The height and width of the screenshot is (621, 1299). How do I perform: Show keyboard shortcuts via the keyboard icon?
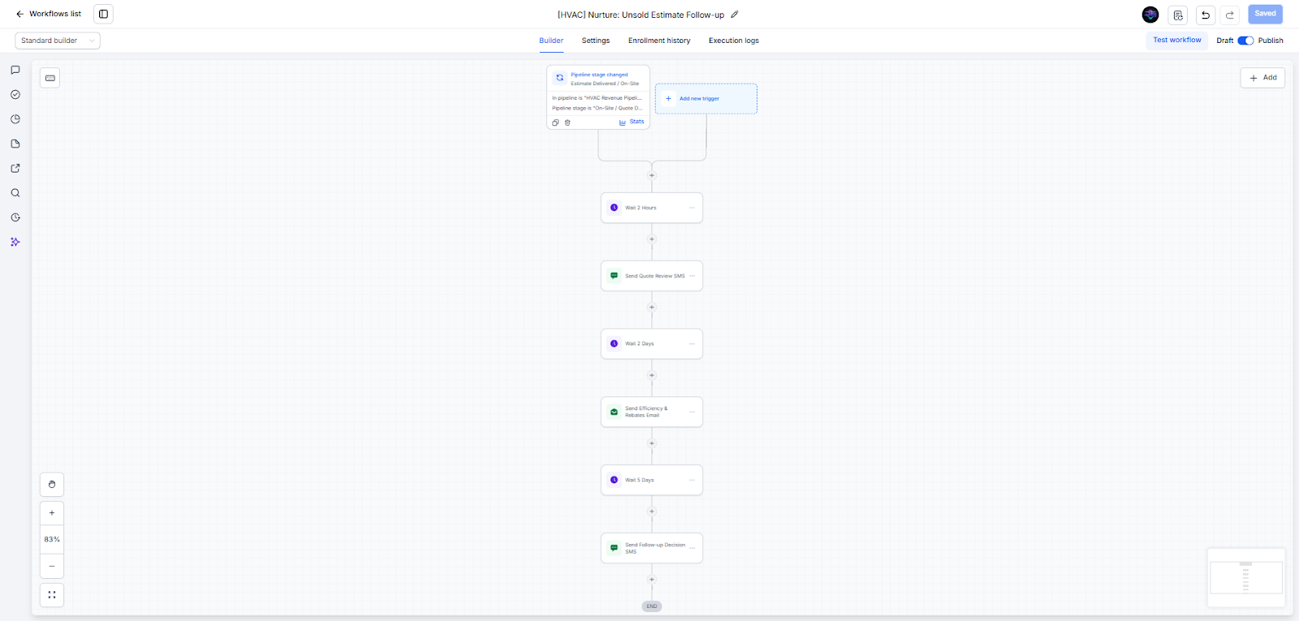pyautogui.click(x=50, y=78)
